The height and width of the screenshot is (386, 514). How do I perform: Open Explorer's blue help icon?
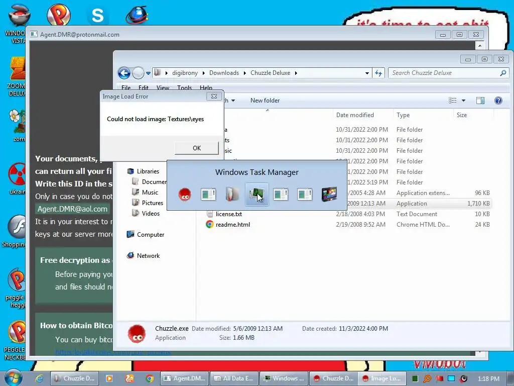click(x=498, y=101)
